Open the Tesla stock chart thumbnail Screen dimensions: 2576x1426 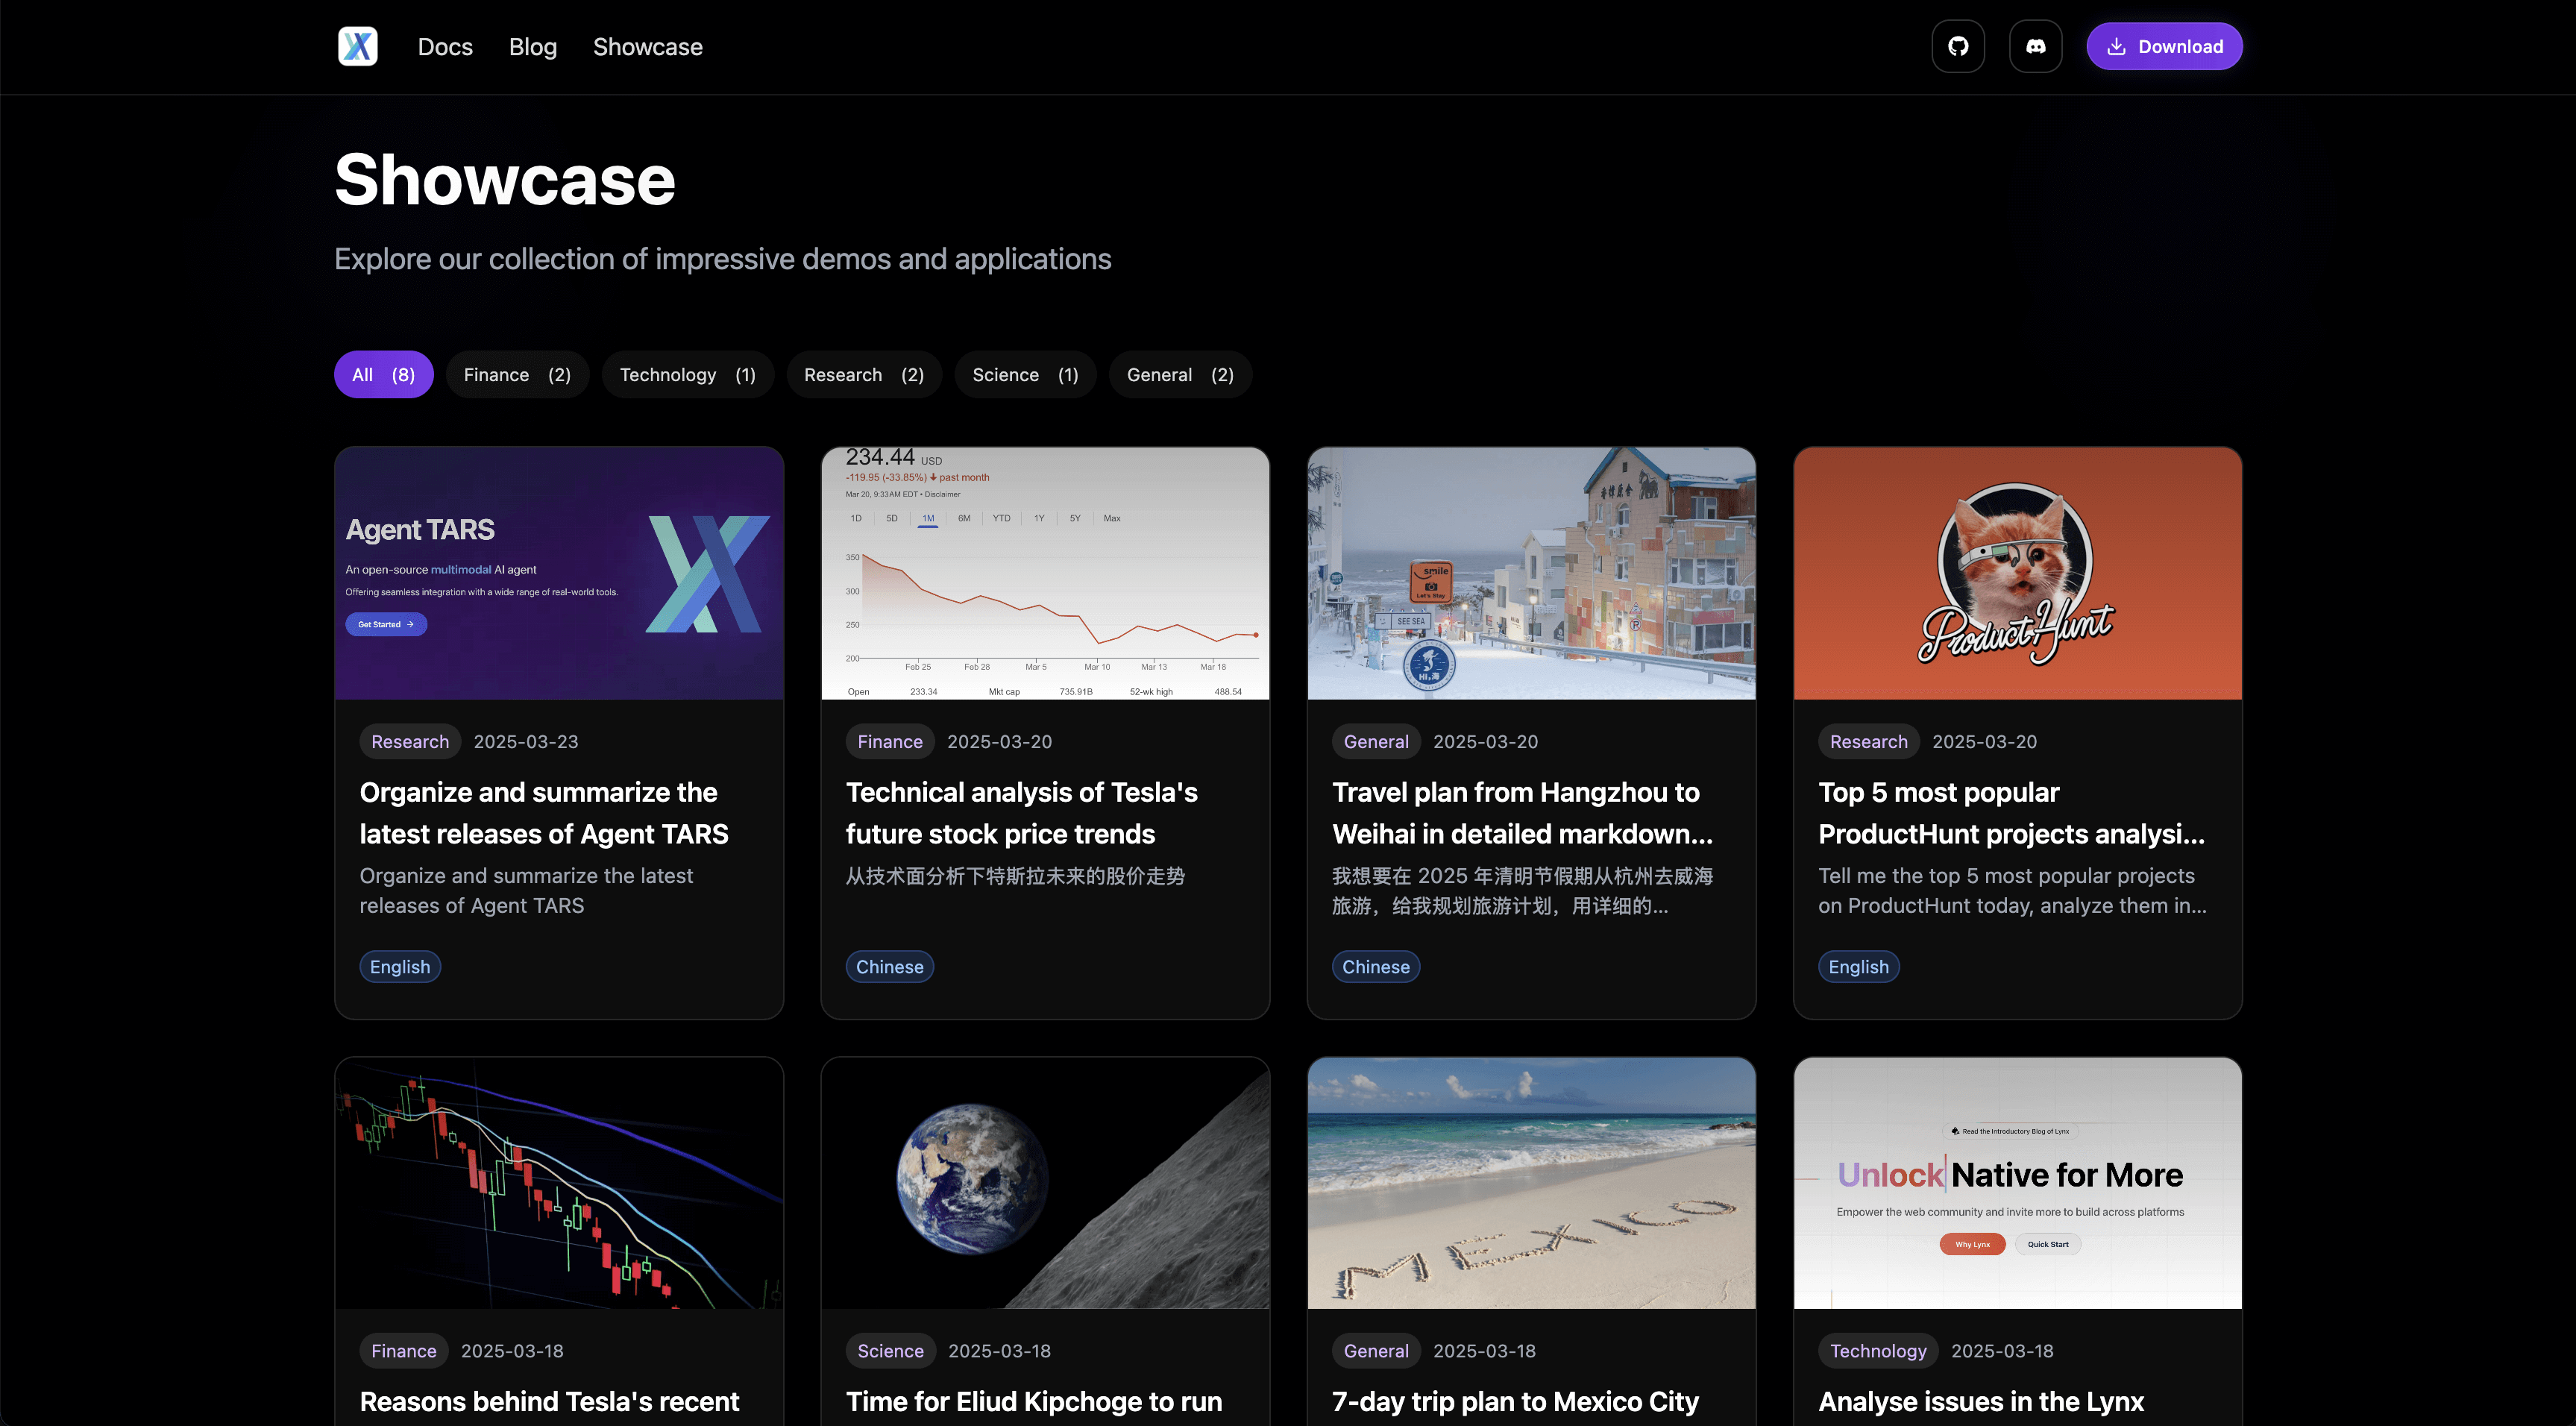click(x=1045, y=573)
